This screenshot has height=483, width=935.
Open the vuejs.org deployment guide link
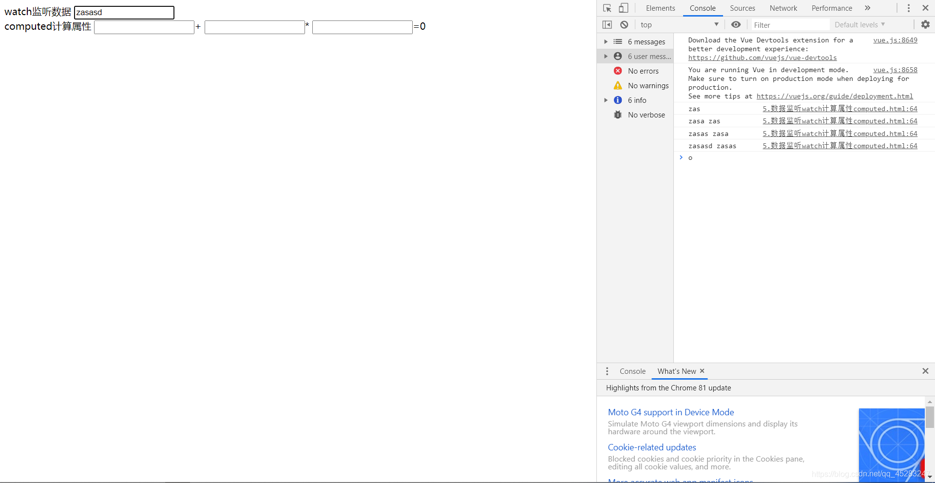[x=835, y=97]
